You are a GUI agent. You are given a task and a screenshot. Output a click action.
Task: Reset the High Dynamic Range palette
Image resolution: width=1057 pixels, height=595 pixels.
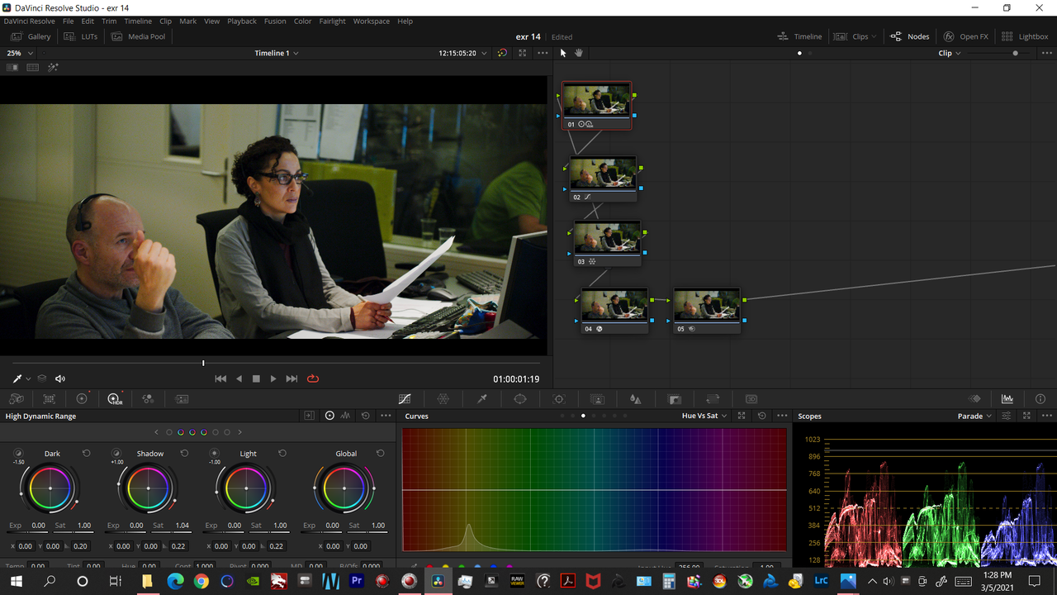coord(366,416)
